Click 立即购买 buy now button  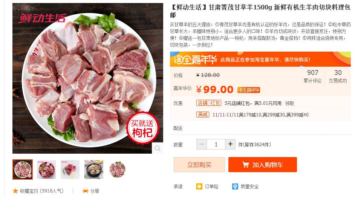click(199, 165)
